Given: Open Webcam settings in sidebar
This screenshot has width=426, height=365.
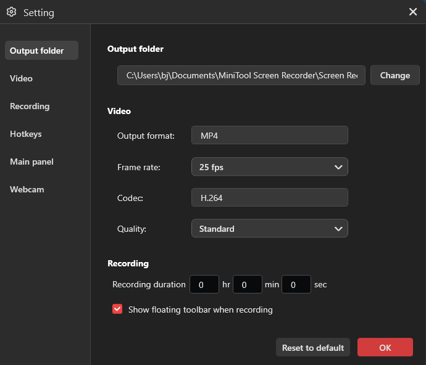Looking at the screenshot, I should pyautogui.click(x=27, y=189).
